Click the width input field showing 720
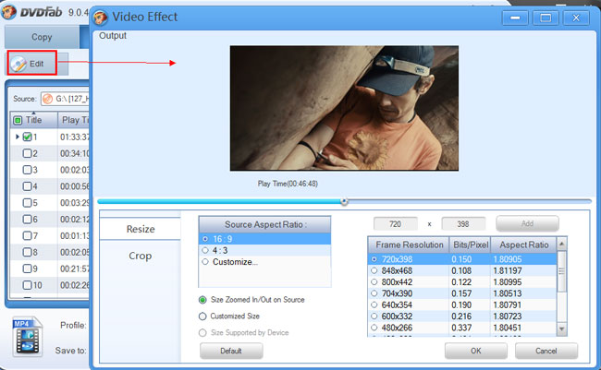 395,223
